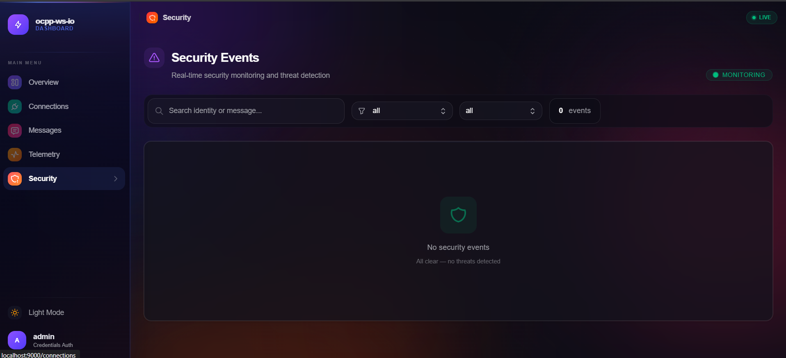786x358 pixels.
Task: Click the ocpp-ws-io lightning bolt logo
Action: click(18, 25)
